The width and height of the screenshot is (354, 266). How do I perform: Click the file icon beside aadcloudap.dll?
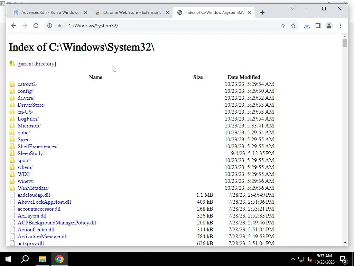tap(12, 195)
